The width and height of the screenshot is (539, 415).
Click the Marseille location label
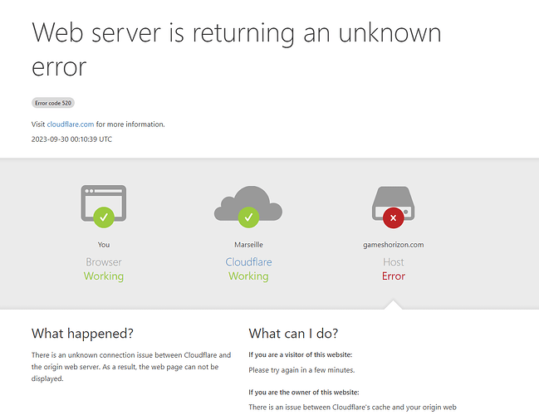click(x=248, y=245)
